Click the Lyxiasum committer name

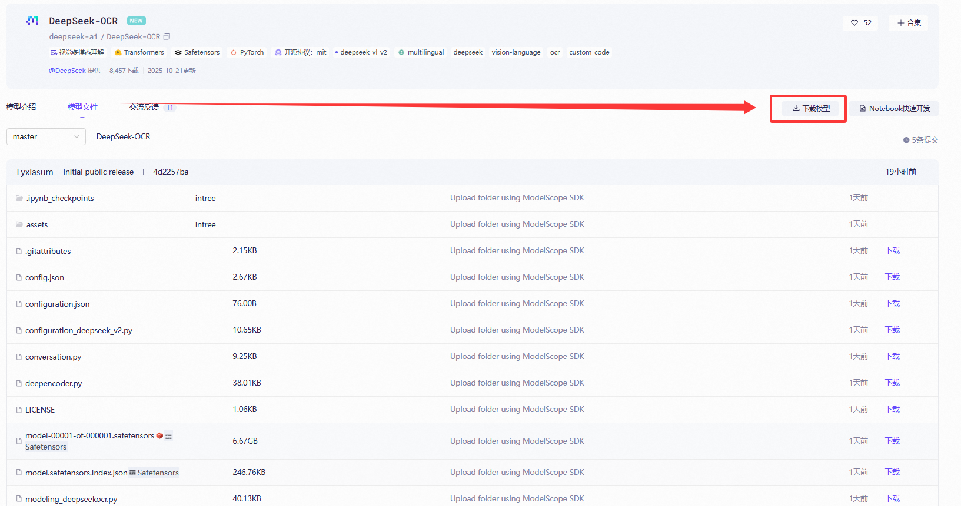(35, 172)
